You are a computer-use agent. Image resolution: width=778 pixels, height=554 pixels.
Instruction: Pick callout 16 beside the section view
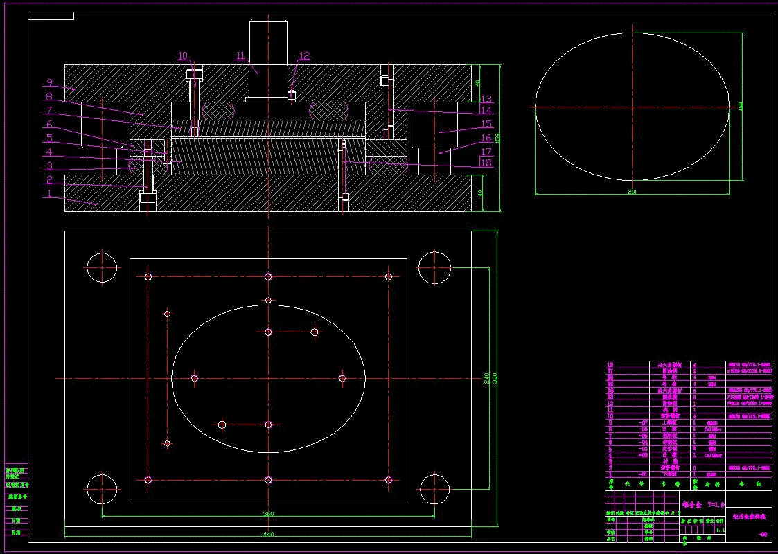[486, 138]
